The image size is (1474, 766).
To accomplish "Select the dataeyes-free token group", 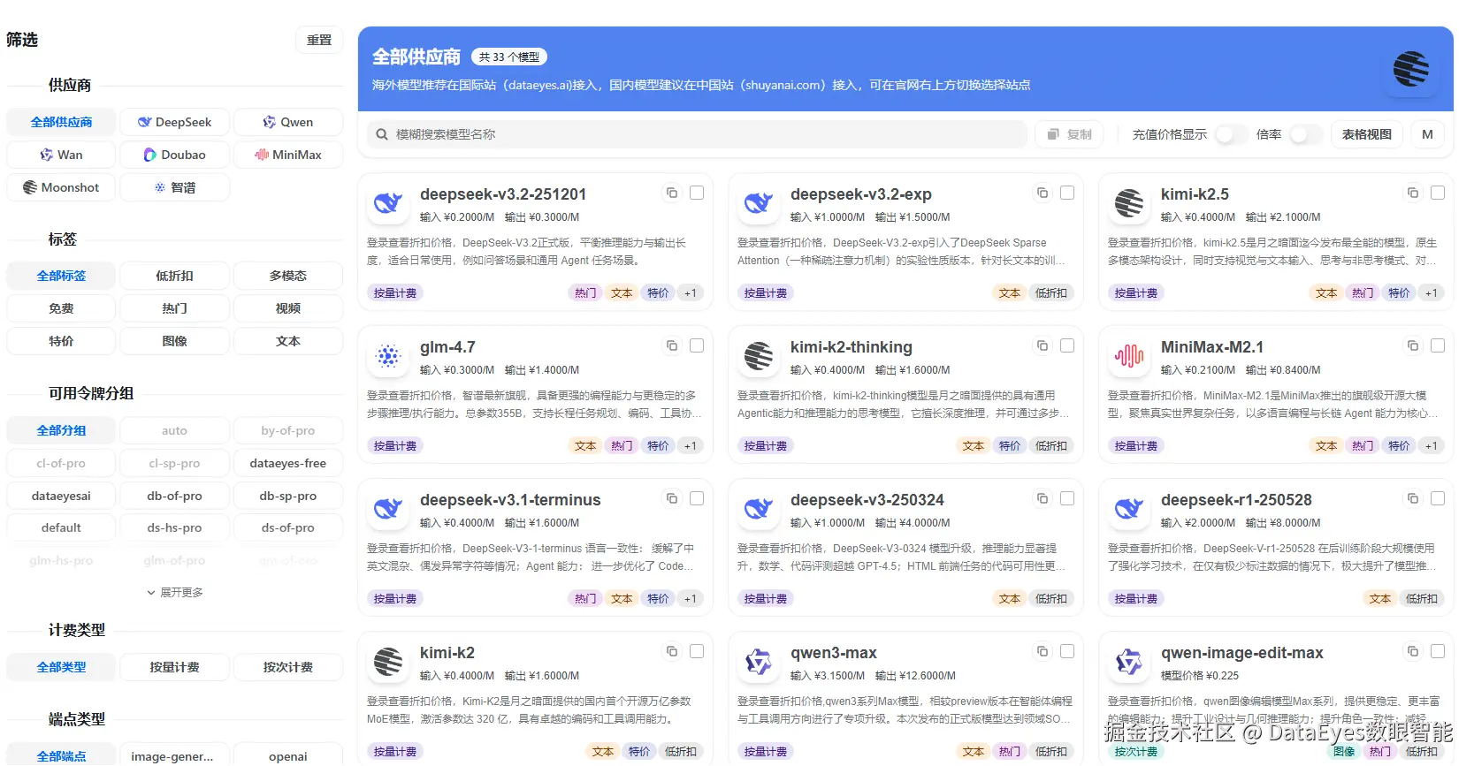I will coord(288,463).
